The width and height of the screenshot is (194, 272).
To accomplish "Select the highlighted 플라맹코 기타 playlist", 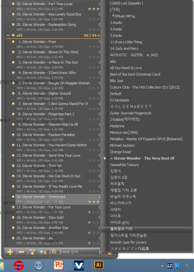I will (146, 229).
